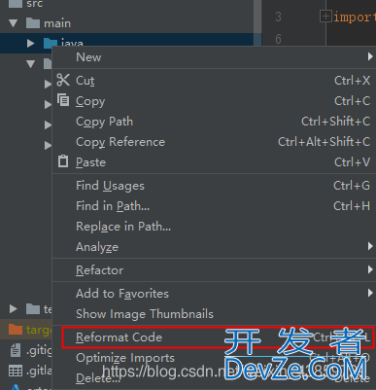Select the .gitig file tree label
Image resolution: width=376 pixels, height=390 pixels.
coord(39,350)
